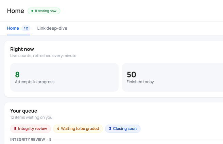Click '12 items waiting on you' text
This screenshot has height=144, width=223.
(x=31, y=117)
